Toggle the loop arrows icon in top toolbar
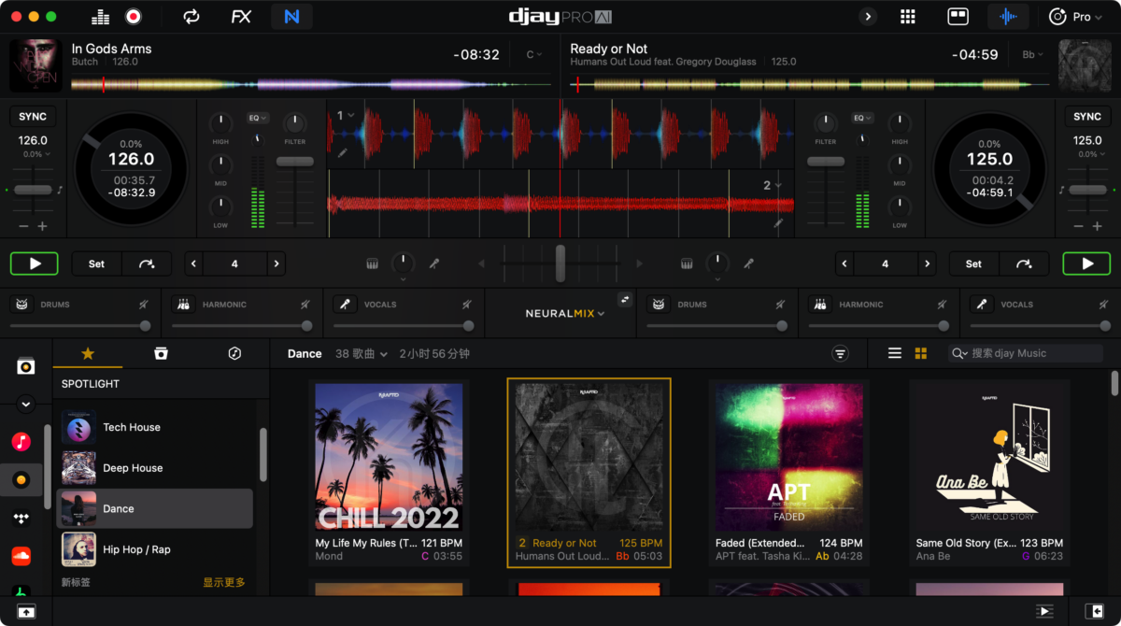Viewport: 1121px width, 626px height. (x=192, y=17)
